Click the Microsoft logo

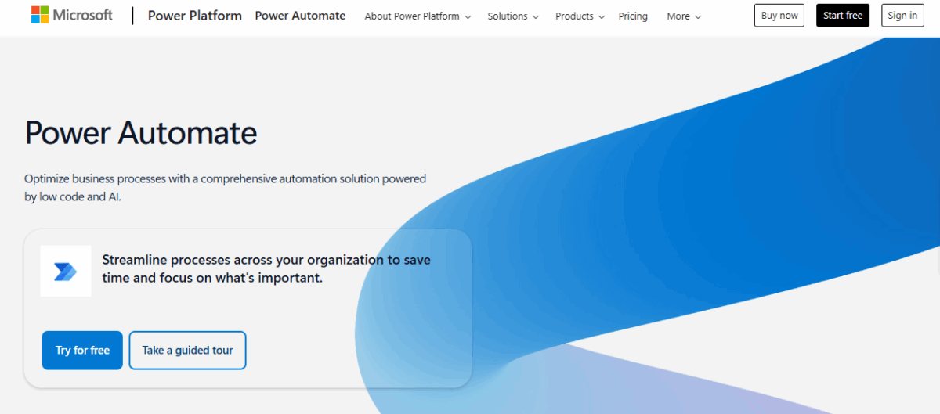coord(72,16)
